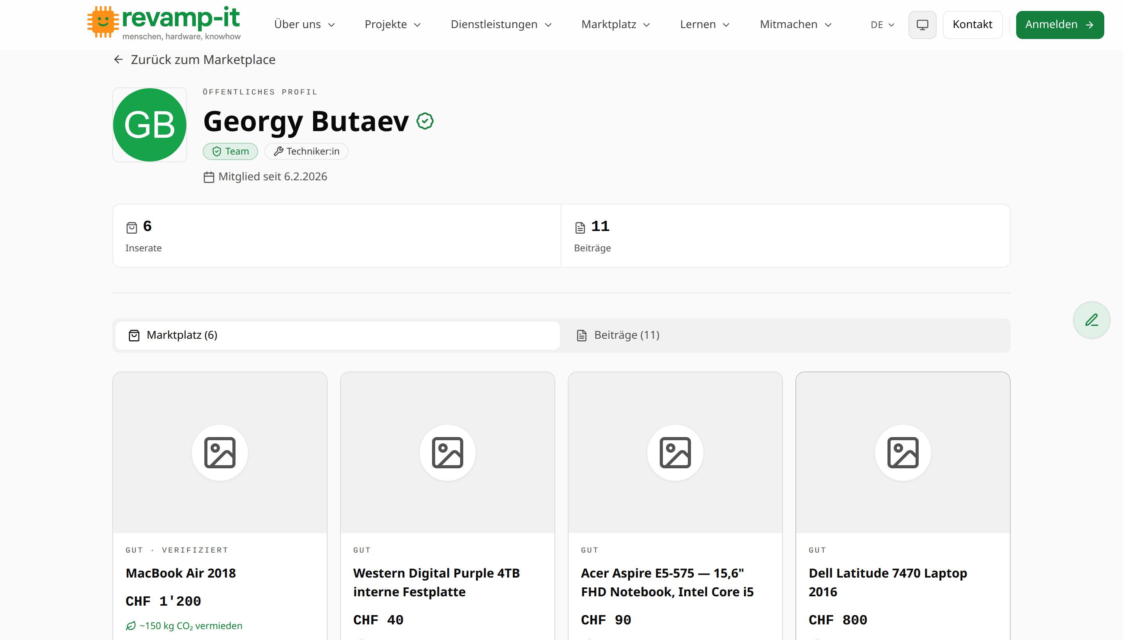Click the ÖFFENTLICHES PROFIL label
Viewport: 1123px width, 640px height.
tap(260, 92)
